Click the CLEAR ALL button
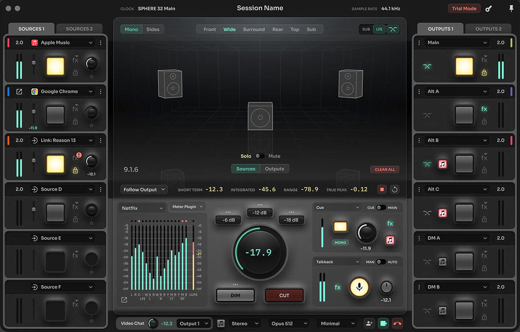The height and width of the screenshot is (332, 520). pyautogui.click(x=384, y=169)
